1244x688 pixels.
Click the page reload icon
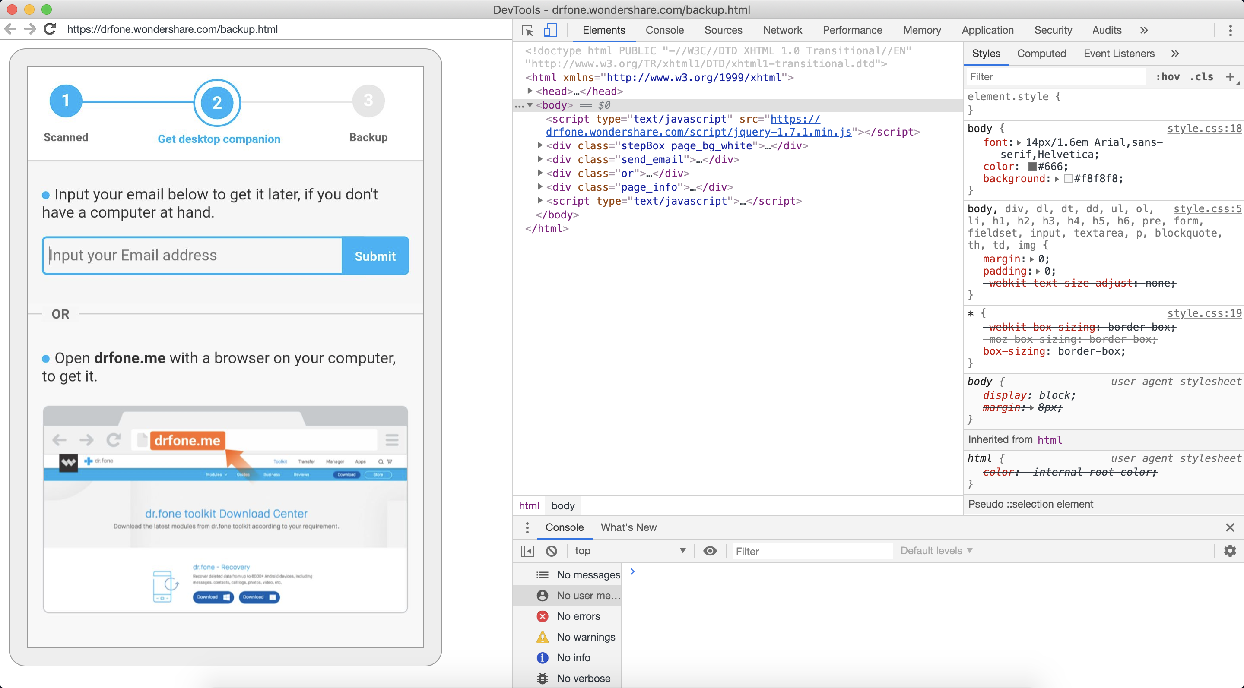[50, 29]
